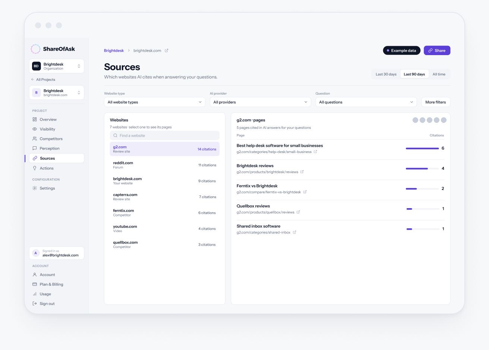This screenshot has width=489, height=350.
Task: Expand the All providers dropdown
Action: click(x=260, y=102)
